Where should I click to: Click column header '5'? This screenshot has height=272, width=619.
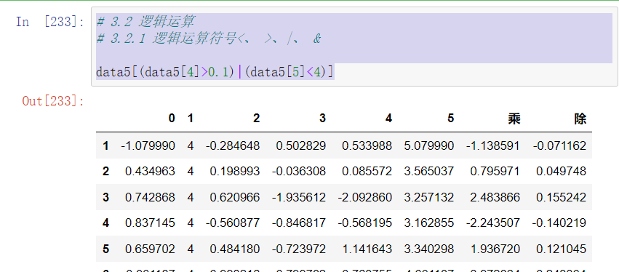(x=450, y=119)
